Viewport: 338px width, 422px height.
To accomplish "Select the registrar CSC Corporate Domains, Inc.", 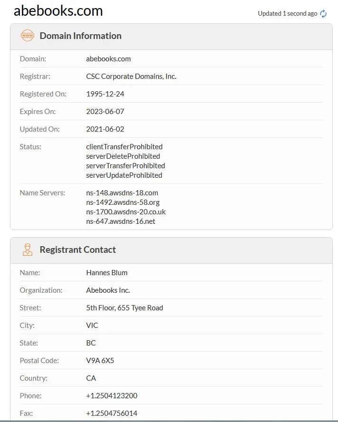I will click(131, 77).
